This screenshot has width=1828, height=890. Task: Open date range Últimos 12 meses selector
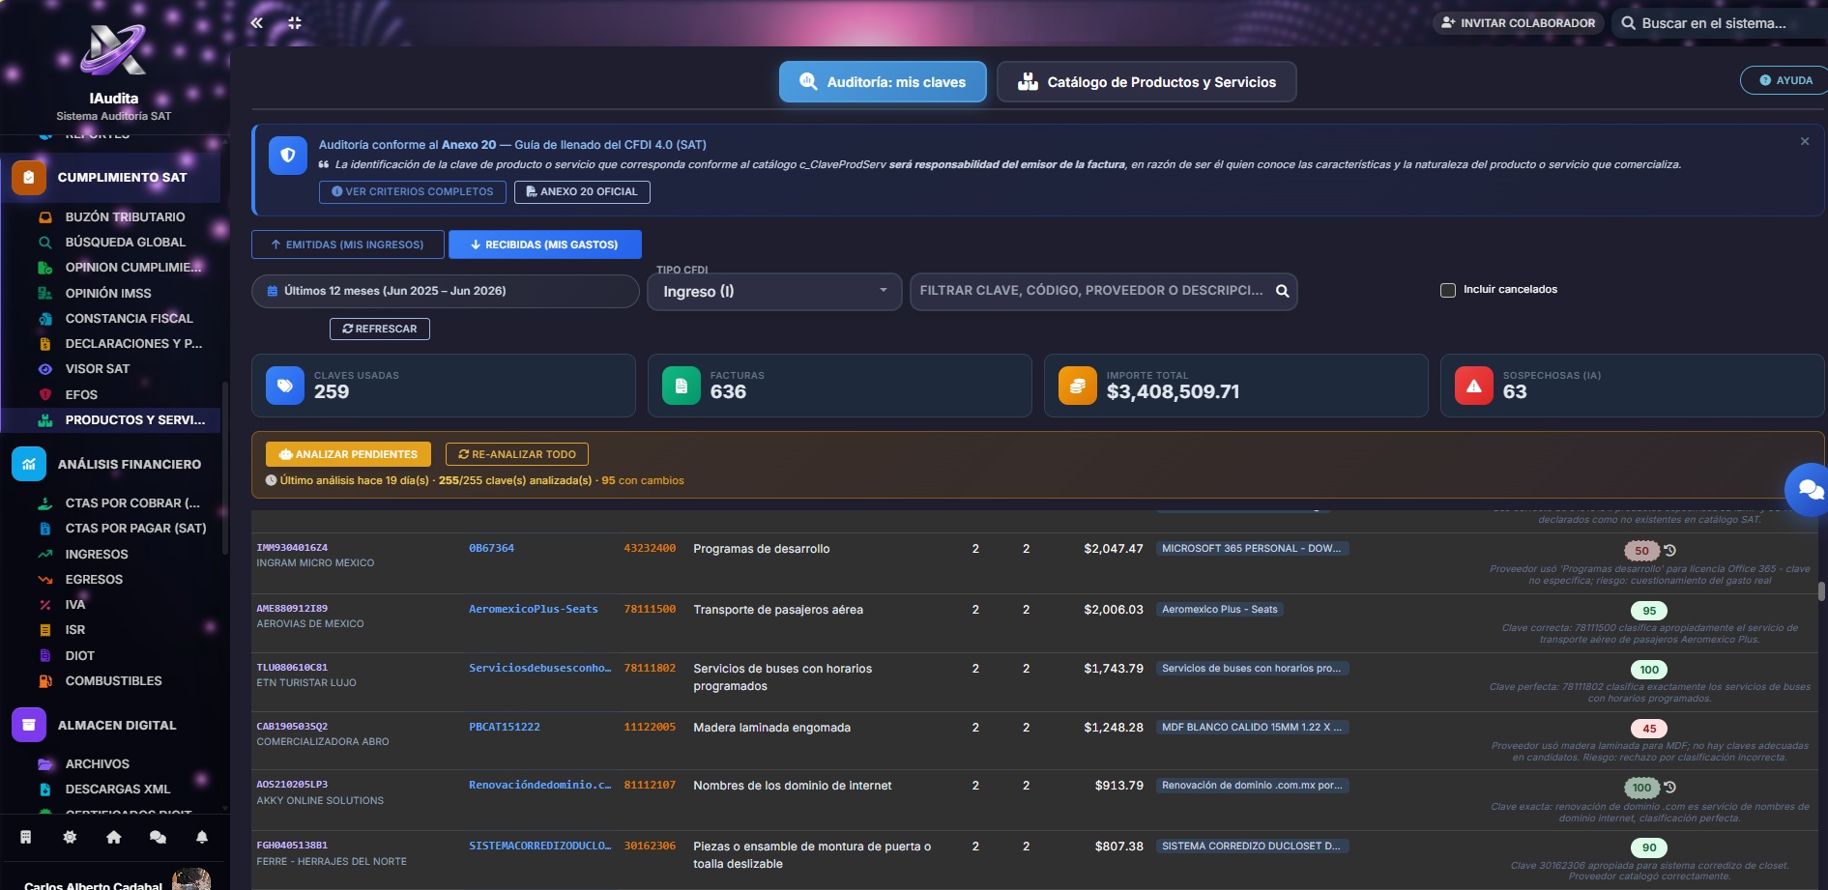click(x=445, y=291)
